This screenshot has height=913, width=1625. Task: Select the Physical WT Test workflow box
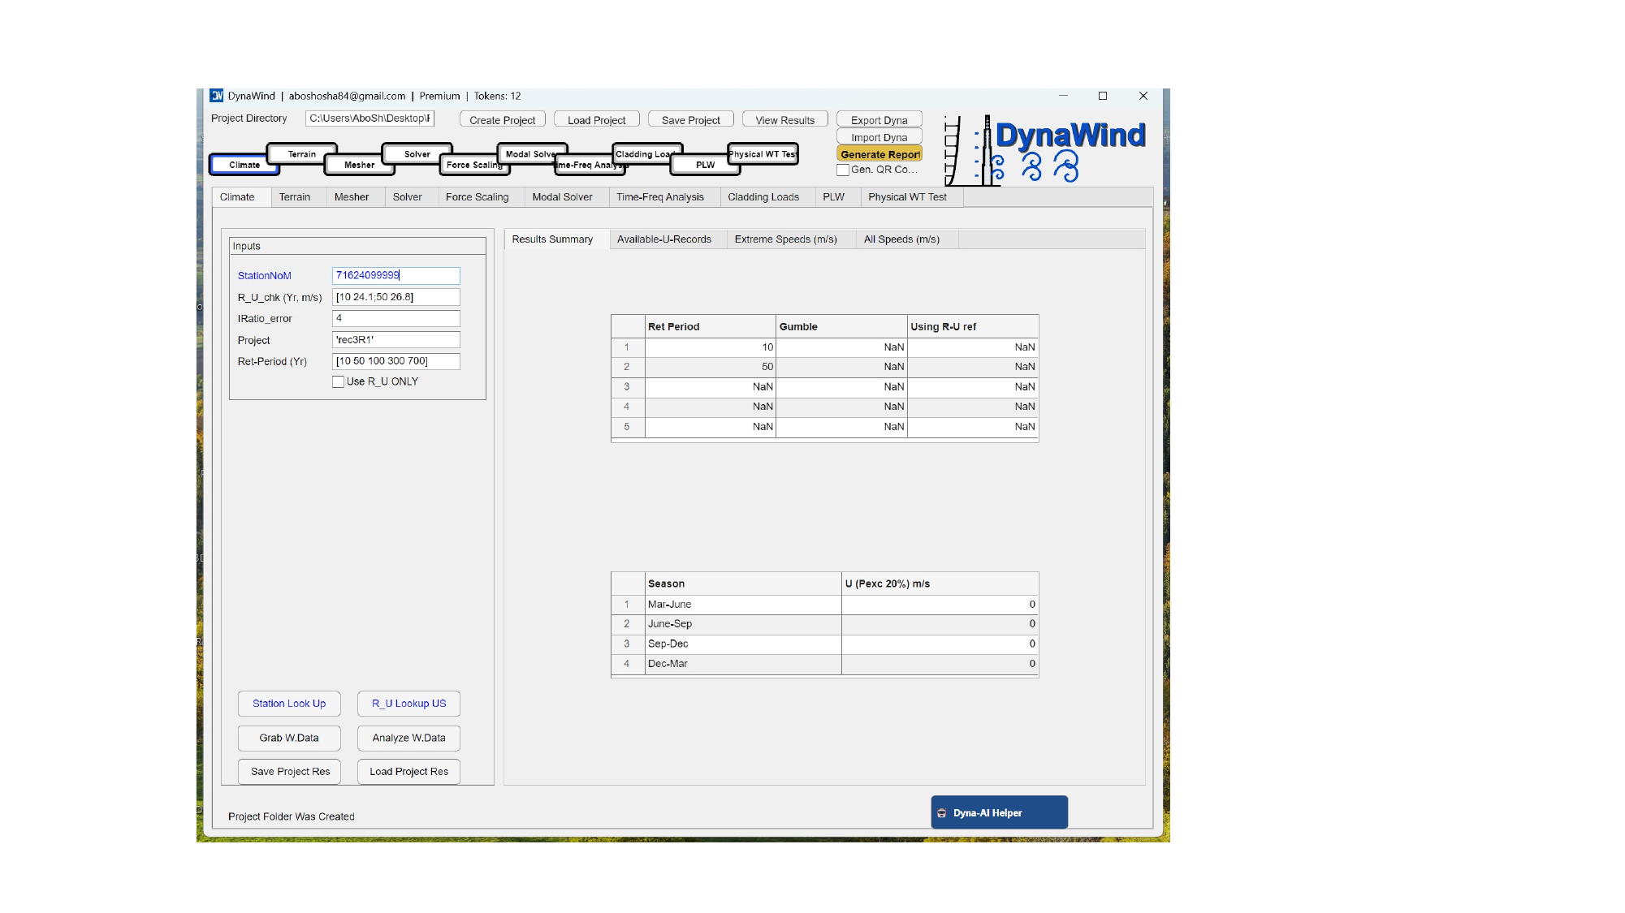763,154
